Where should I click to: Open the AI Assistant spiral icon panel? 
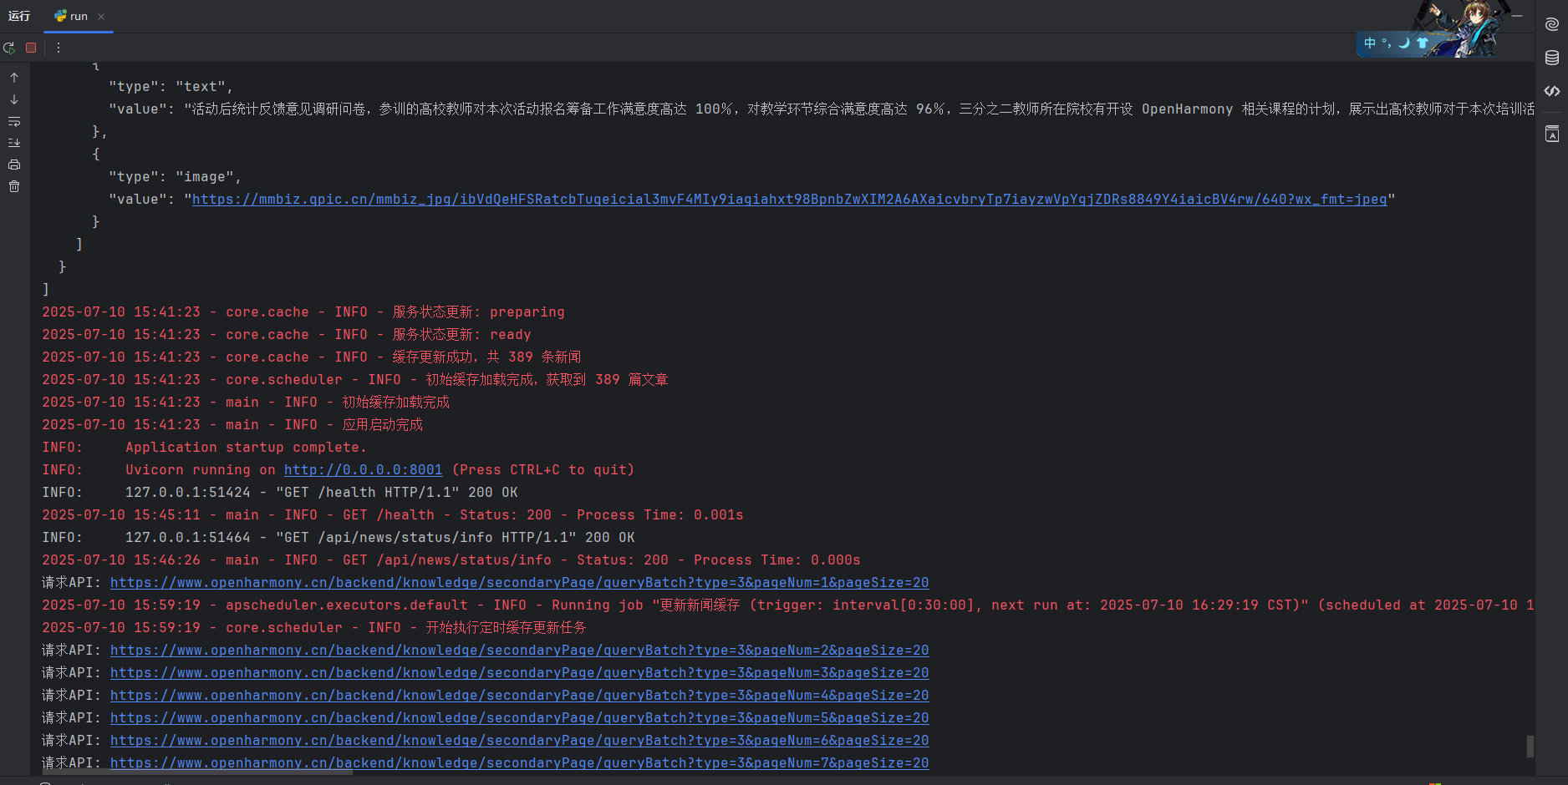coord(1552,24)
